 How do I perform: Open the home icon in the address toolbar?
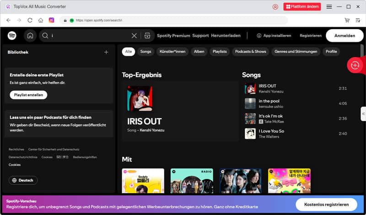[41, 20]
